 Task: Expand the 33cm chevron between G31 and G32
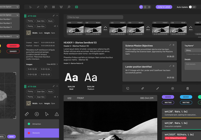pos(105,28)
